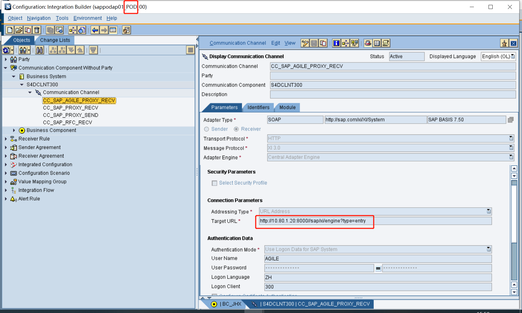Expand the Party tree node
Viewport: 522px width, 313px height.
6,59
